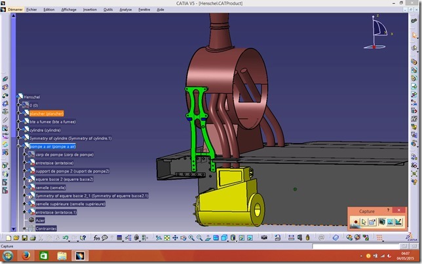Expand the Symmetry of cylindre node

coord(18,138)
